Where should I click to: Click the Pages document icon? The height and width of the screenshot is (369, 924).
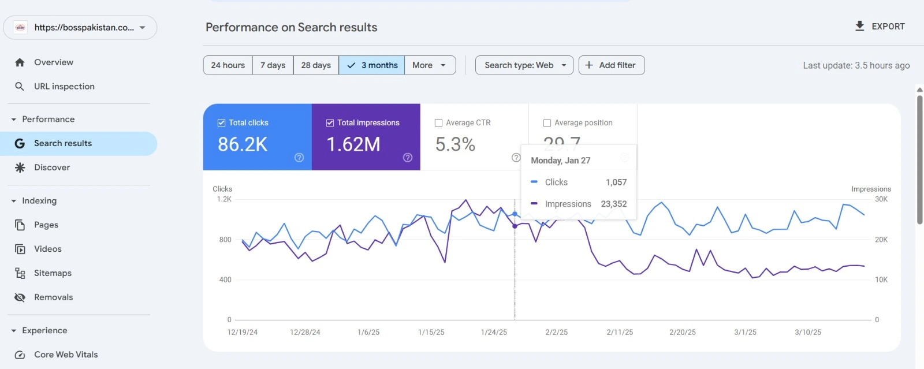[20, 225]
